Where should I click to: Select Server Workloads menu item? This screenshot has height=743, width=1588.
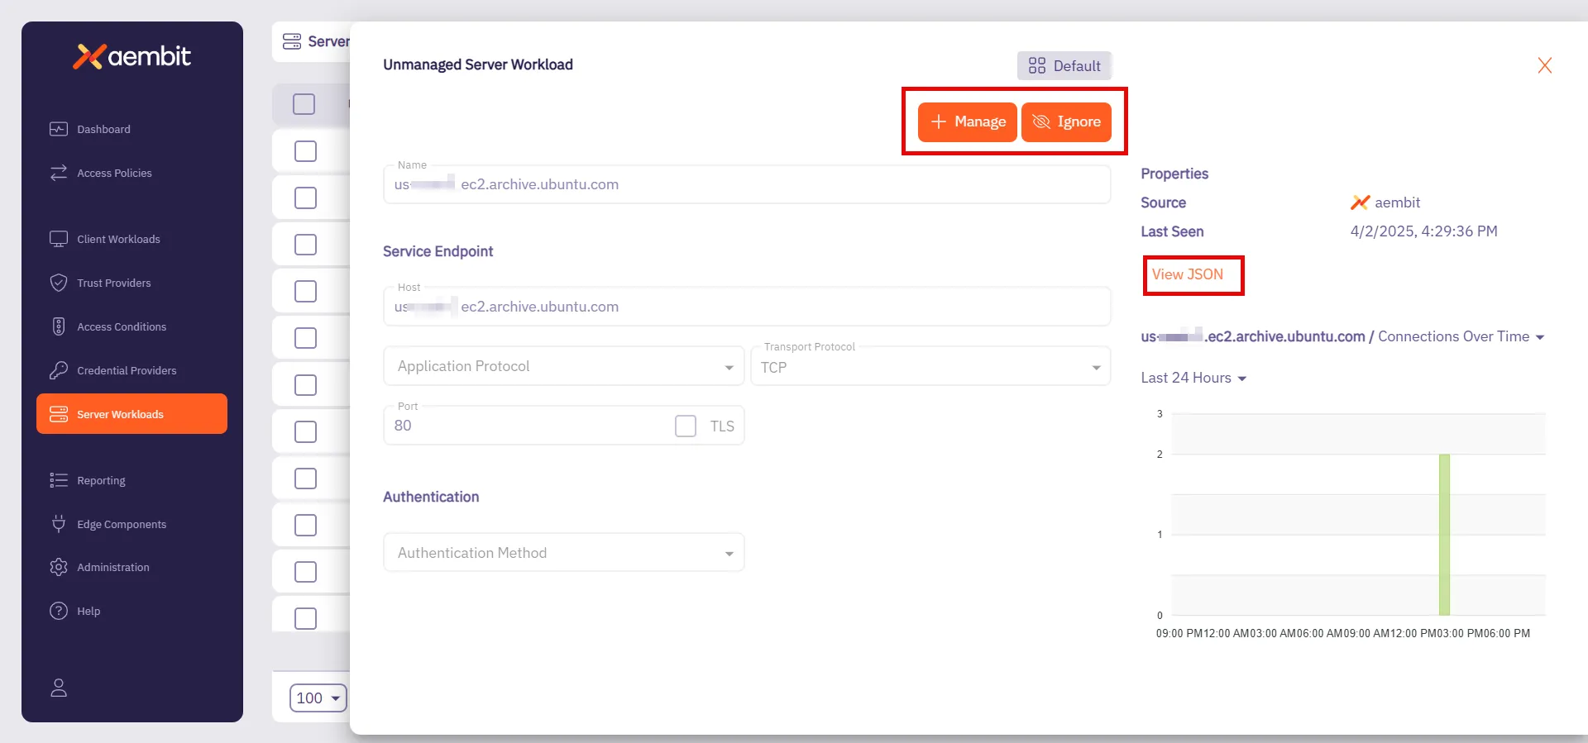(x=132, y=414)
